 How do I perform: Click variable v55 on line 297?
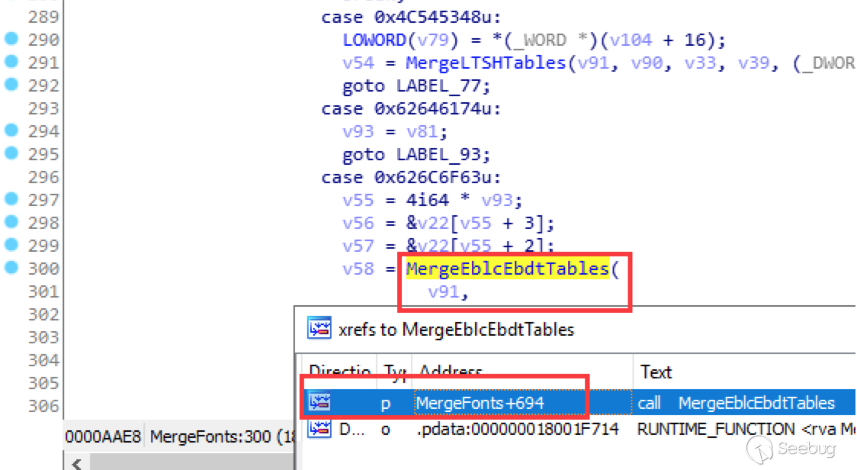click(x=358, y=200)
